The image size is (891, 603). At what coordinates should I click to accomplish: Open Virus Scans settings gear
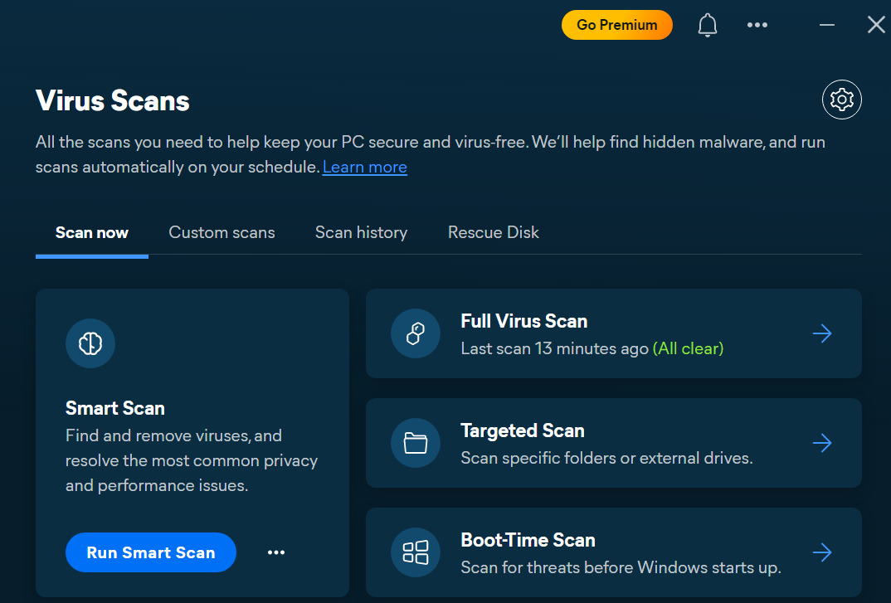(x=841, y=100)
